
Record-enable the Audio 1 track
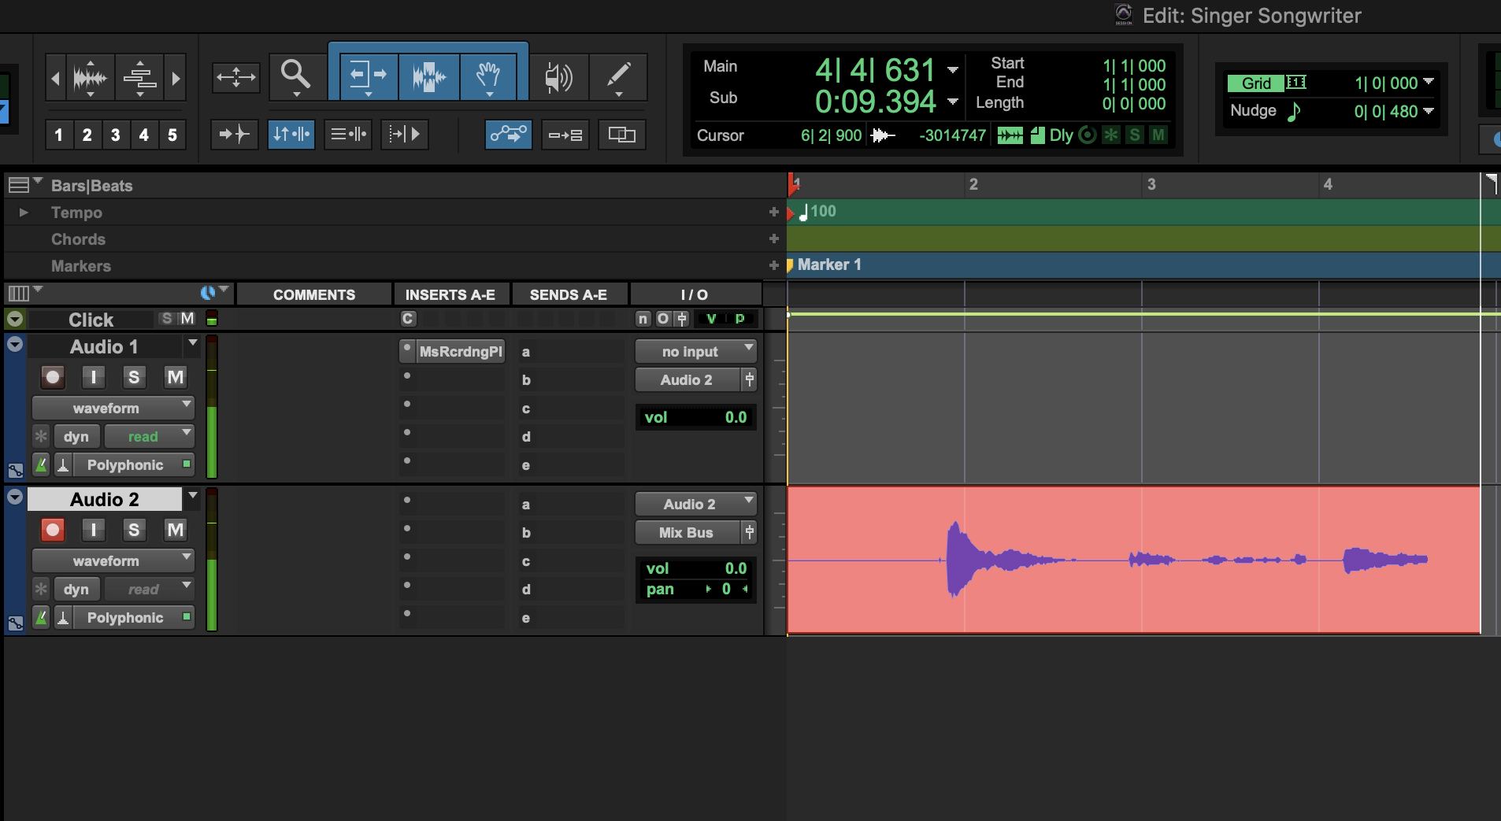click(53, 377)
